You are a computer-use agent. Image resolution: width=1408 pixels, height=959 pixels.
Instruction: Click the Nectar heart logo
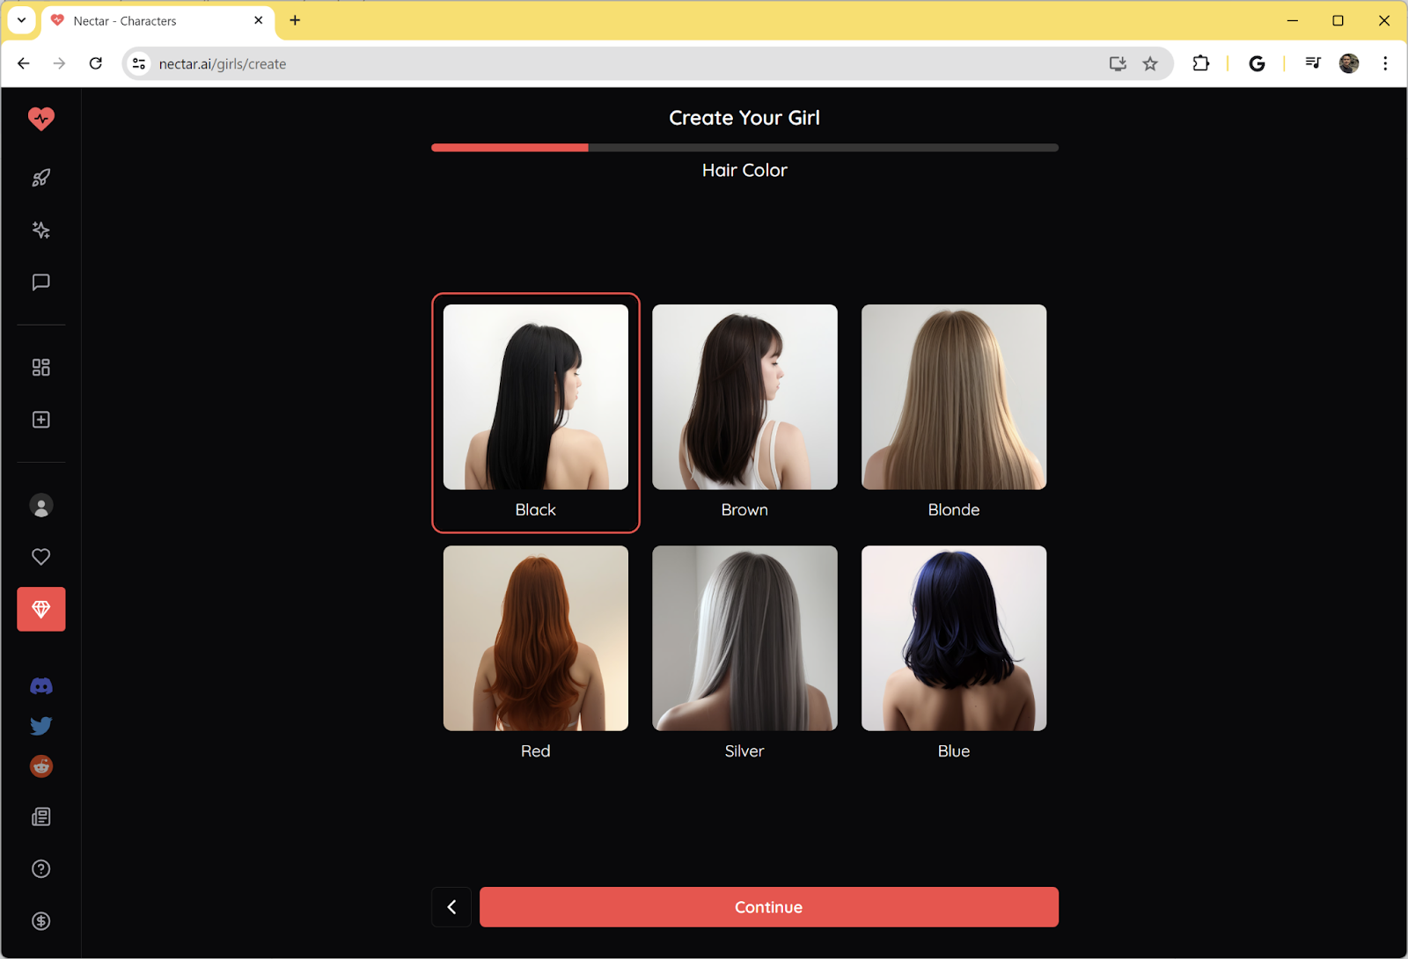tap(40, 118)
